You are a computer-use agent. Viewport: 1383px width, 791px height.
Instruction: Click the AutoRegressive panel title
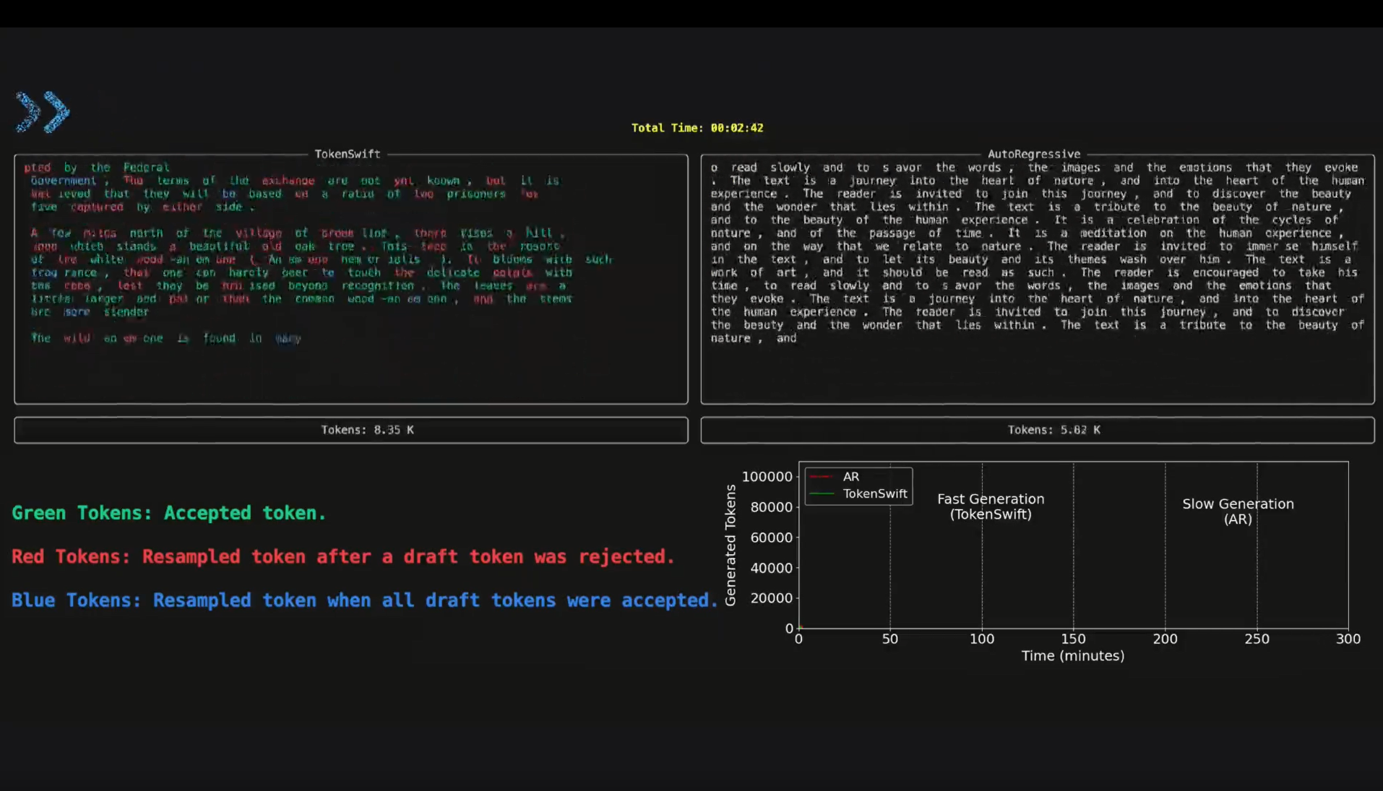click(1034, 154)
